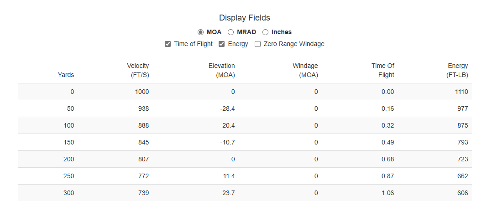Uncheck the Time of Flight checkbox
Image resolution: width=487 pixels, height=206 pixels.
(168, 44)
